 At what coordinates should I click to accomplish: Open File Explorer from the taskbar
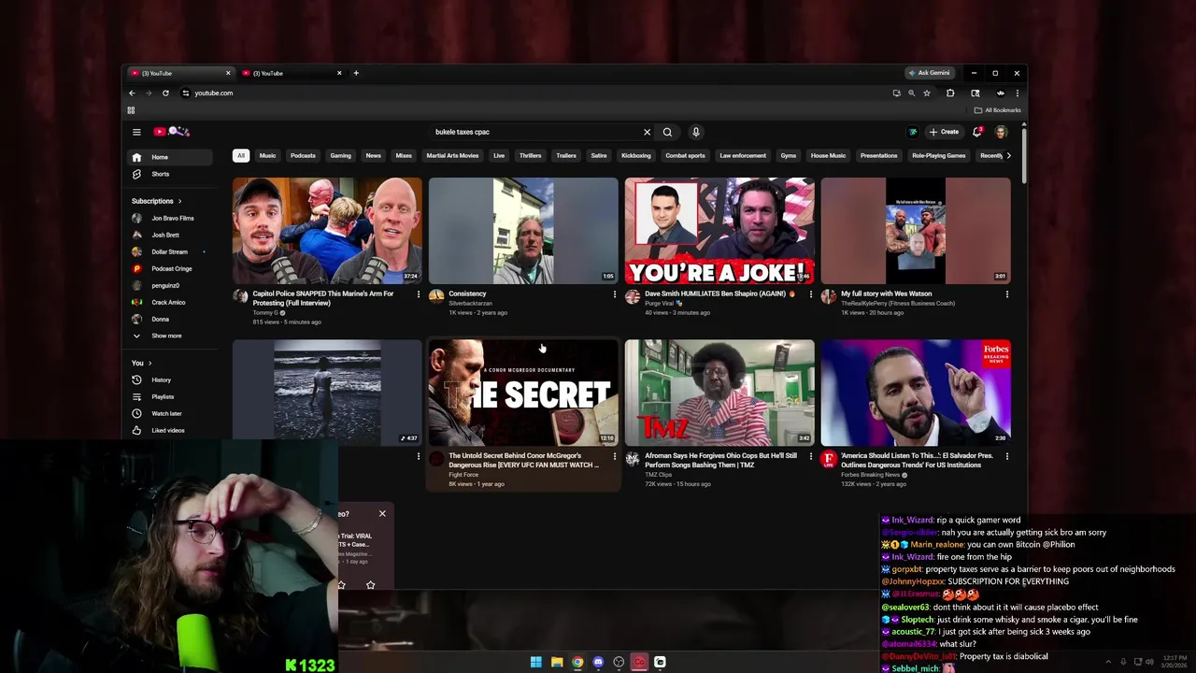(x=557, y=662)
